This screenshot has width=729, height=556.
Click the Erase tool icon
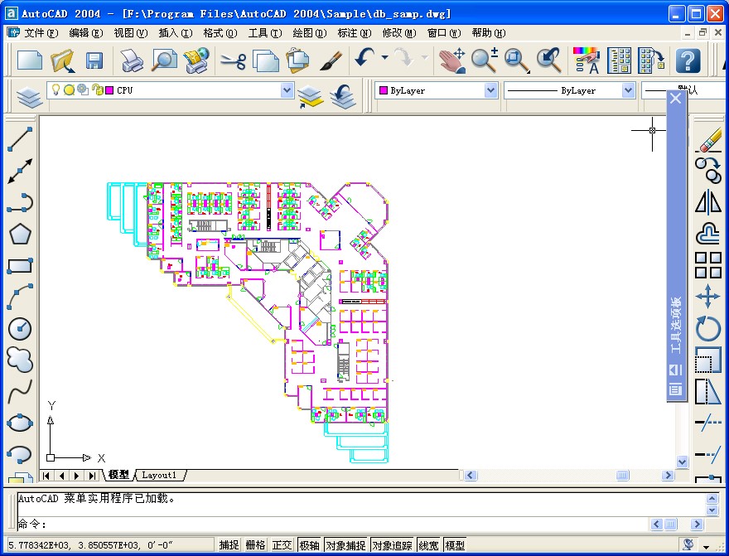coord(708,139)
